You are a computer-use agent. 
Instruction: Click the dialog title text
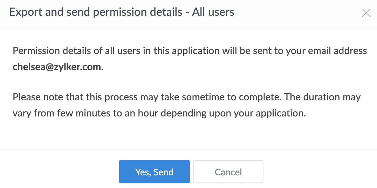point(122,13)
